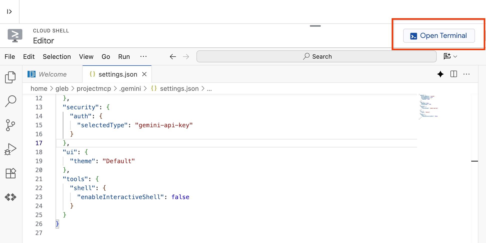Open the File menu
This screenshot has width=486, height=243.
click(10, 57)
